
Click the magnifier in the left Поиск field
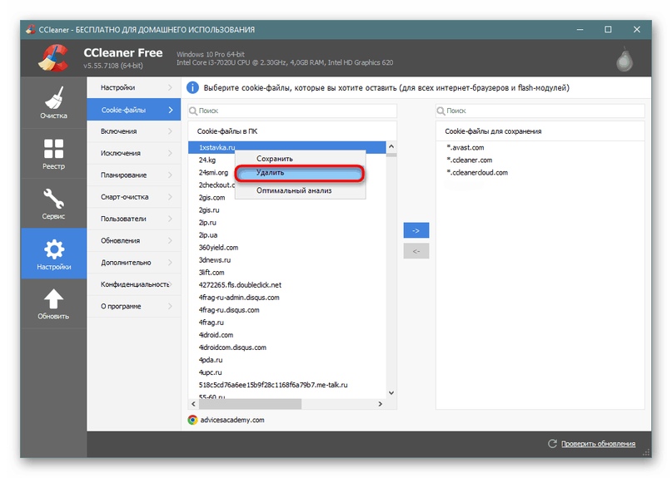(193, 111)
